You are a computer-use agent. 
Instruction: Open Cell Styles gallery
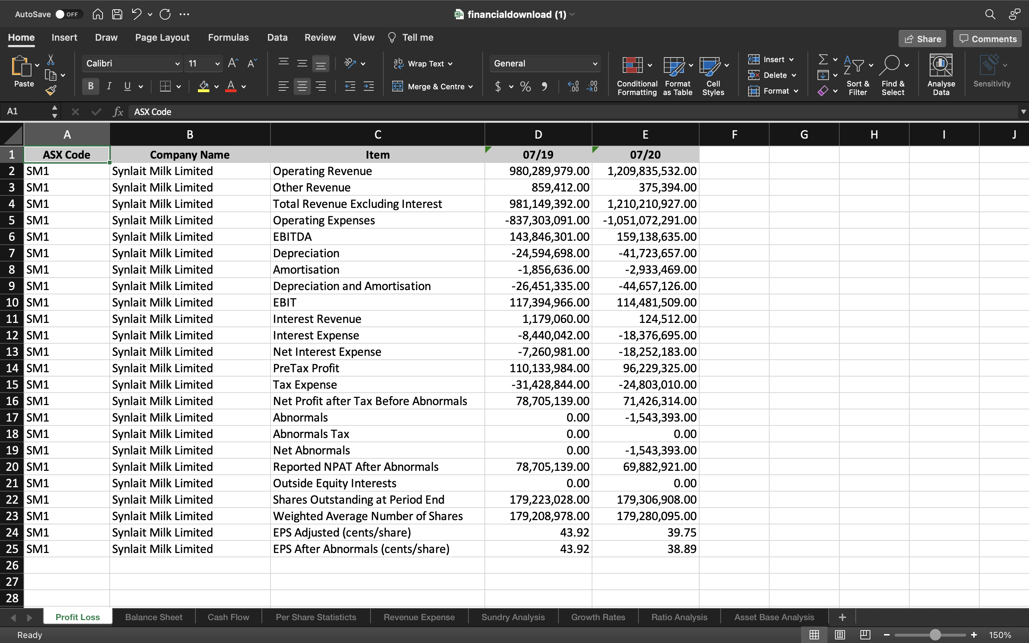[x=713, y=74]
